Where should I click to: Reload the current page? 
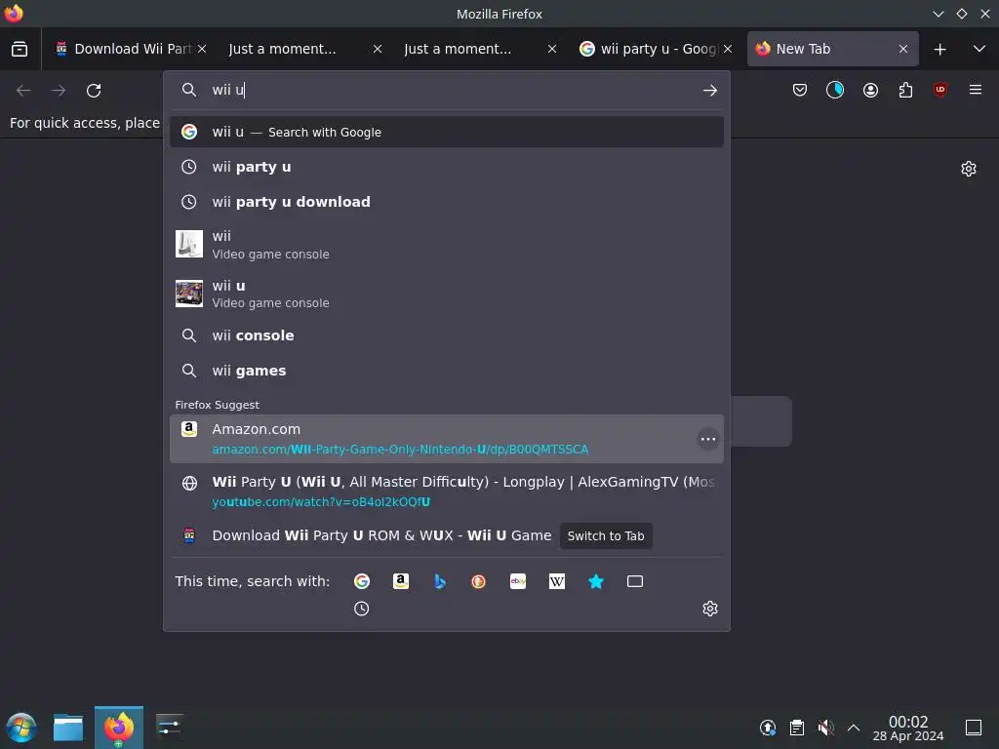coord(94,91)
